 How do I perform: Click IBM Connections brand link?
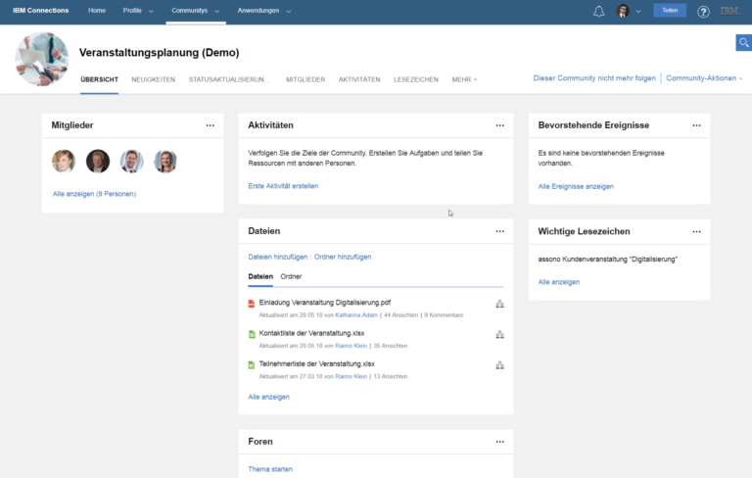pyautogui.click(x=41, y=11)
